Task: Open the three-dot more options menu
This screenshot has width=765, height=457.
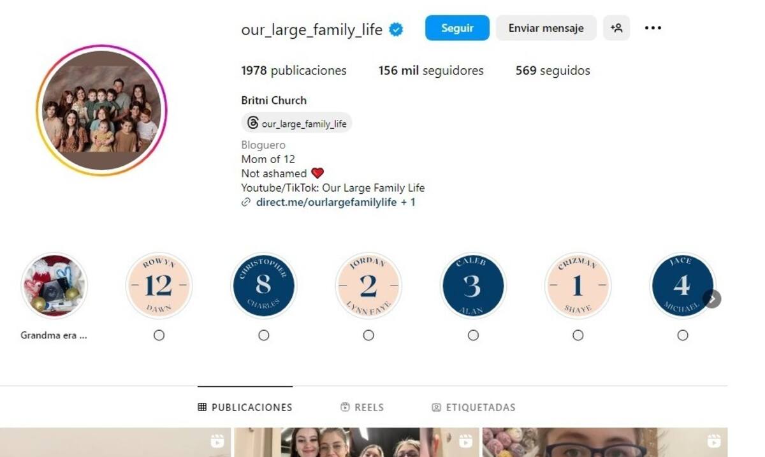Action: pos(653,28)
